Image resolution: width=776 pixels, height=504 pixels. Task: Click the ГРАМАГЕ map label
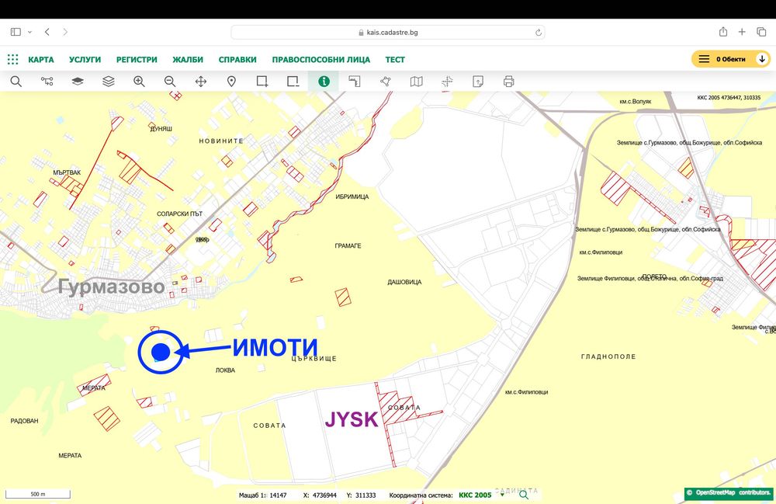pos(348,245)
